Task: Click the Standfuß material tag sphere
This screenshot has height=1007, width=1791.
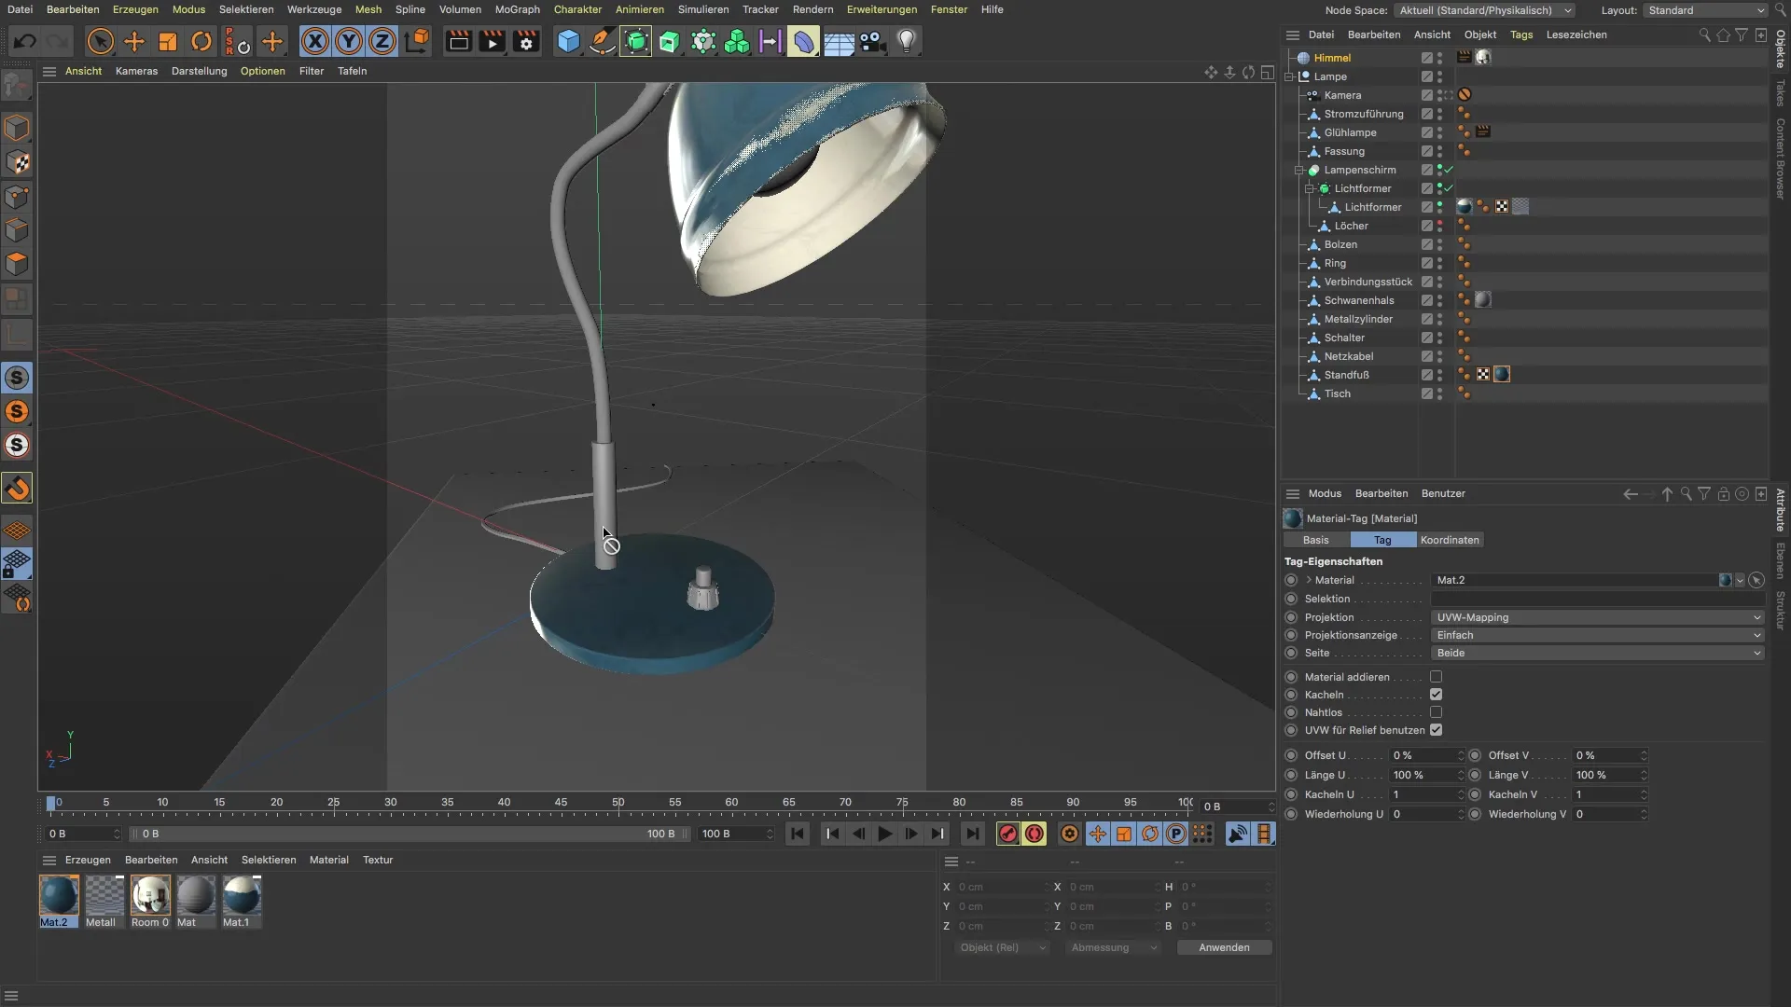Action: 1501,375
